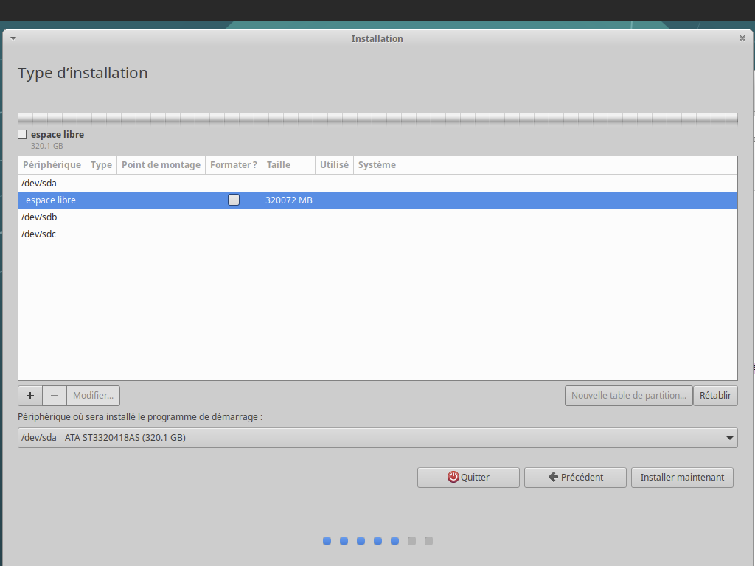This screenshot has width=755, height=566.
Task: Toggle the Formater checkbox for espace libre
Action: pos(234,200)
